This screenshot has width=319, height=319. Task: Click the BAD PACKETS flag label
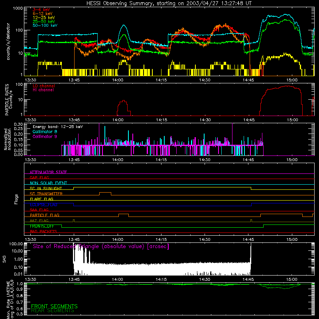click(x=43, y=231)
